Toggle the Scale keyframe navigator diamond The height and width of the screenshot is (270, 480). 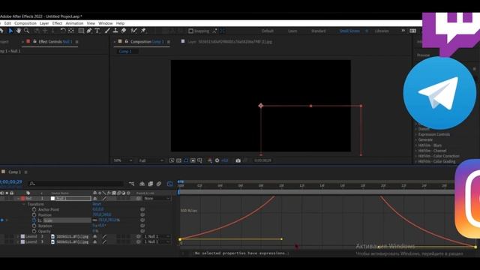[2, 220]
